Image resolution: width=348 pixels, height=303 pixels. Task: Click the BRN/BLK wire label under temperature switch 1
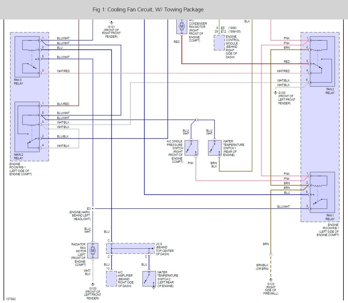click(x=214, y=165)
